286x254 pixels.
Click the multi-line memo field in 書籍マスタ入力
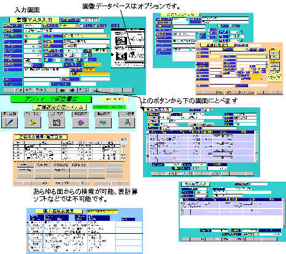[x=47, y=72]
